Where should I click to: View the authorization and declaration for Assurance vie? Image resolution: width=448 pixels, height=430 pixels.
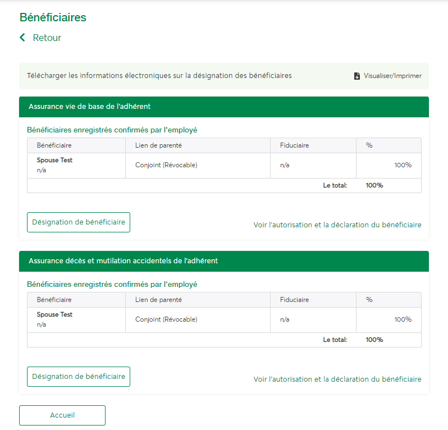[337, 225]
